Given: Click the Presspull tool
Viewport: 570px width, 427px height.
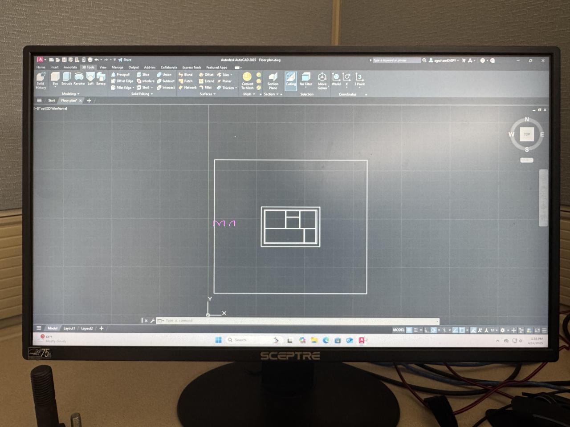Looking at the screenshot, I should pos(120,75).
